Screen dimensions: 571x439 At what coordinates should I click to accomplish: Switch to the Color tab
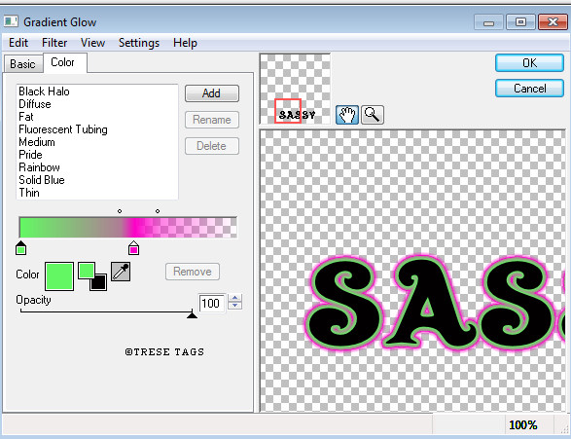(65, 62)
